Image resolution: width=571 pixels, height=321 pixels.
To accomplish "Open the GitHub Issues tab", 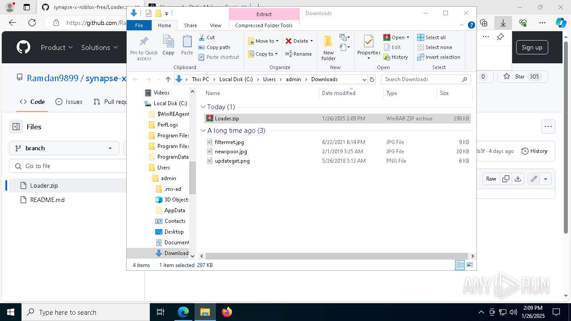I will [69, 102].
